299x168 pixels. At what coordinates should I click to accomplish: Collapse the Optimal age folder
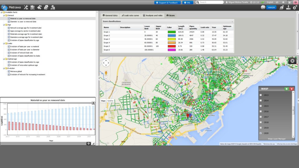click(4, 59)
